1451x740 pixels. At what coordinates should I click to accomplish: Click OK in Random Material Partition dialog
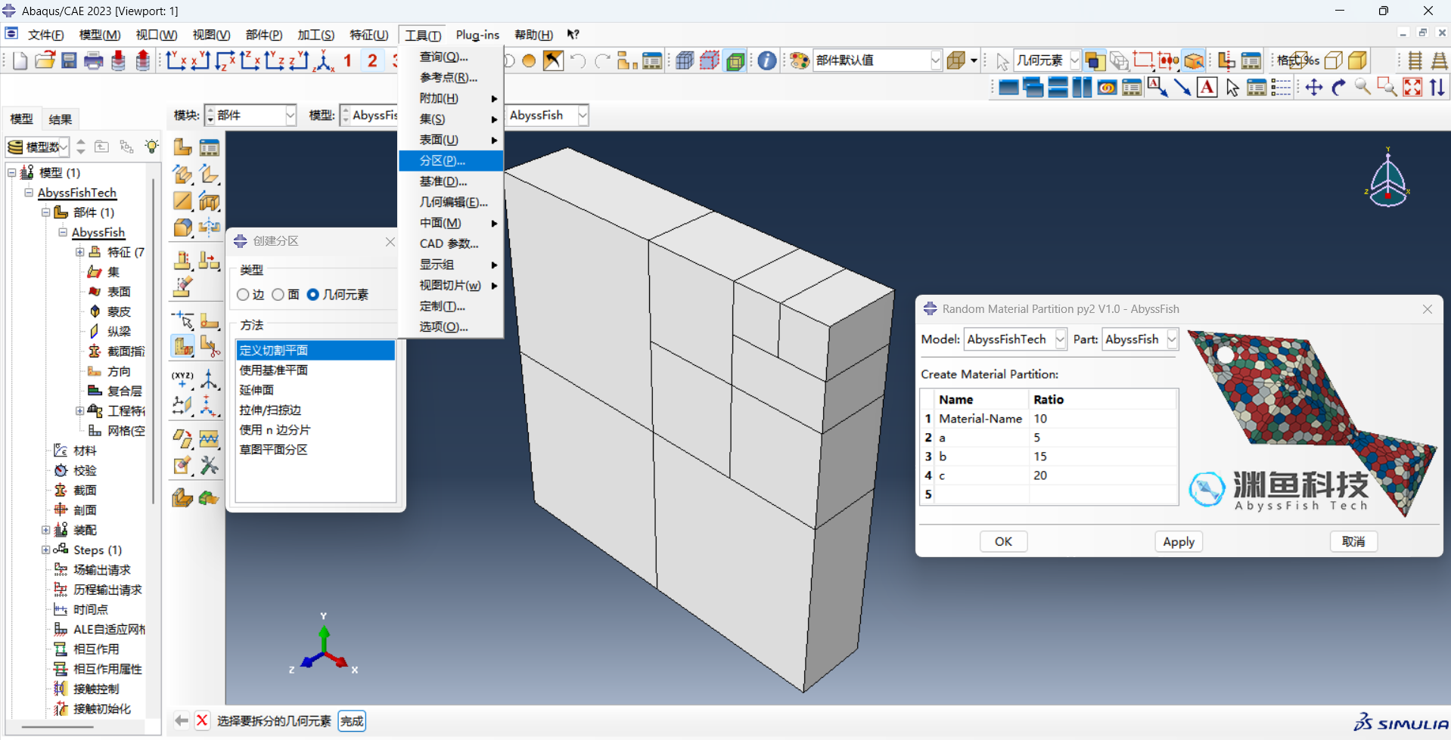(x=1003, y=541)
